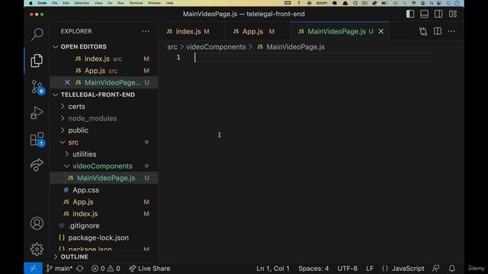Open the zoom menu bar item
The image size is (488, 274).
[322, 3]
